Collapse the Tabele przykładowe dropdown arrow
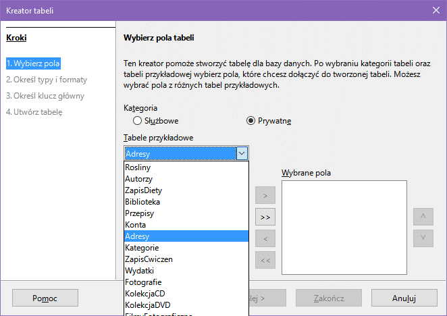The image size is (447, 316). (242, 154)
